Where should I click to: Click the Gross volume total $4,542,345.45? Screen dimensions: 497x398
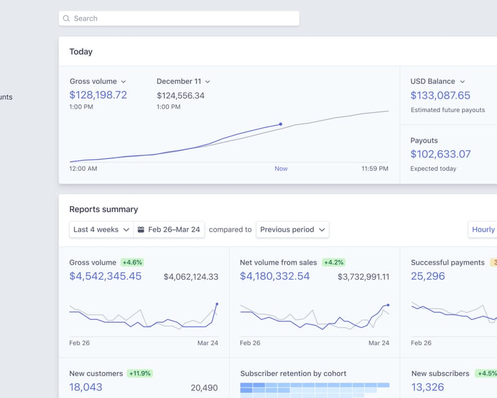tap(105, 276)
